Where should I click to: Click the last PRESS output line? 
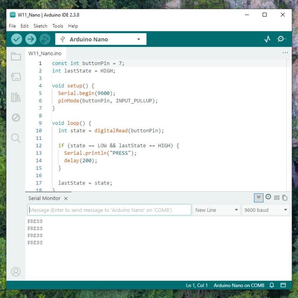click(35, 242)
